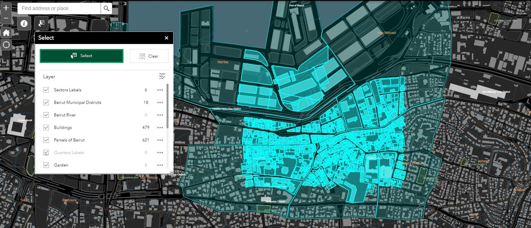Image resolution: width=531 pixels, height=228 pixels.
Task: Click the Sectors Labels layer name
Action: click(68, 90)
